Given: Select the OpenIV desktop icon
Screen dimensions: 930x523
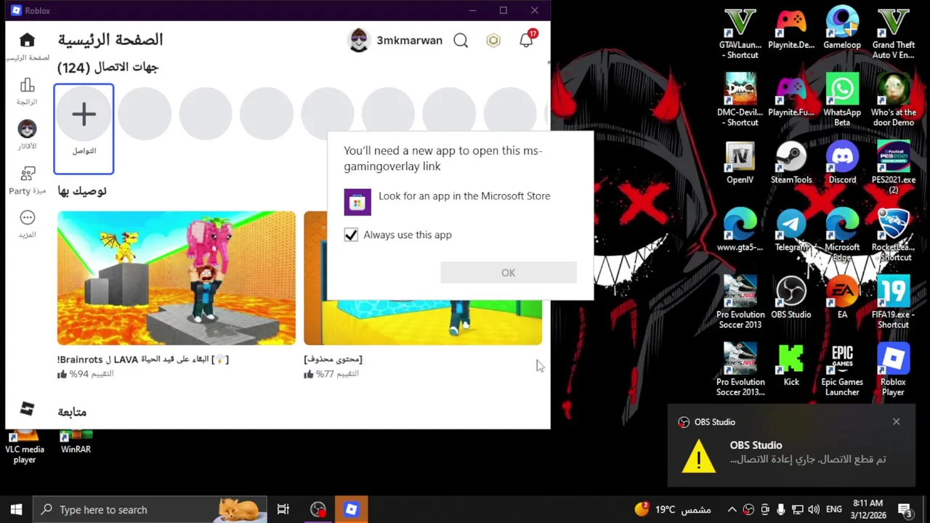Looking at the screenshot, I should [x=740, y=163].
